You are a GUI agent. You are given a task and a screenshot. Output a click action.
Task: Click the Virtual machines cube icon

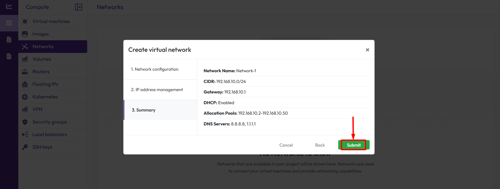25,21
